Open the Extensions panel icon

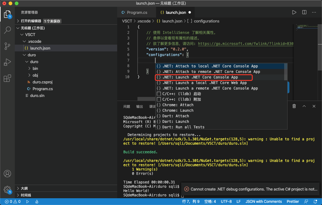coord(7,78)
